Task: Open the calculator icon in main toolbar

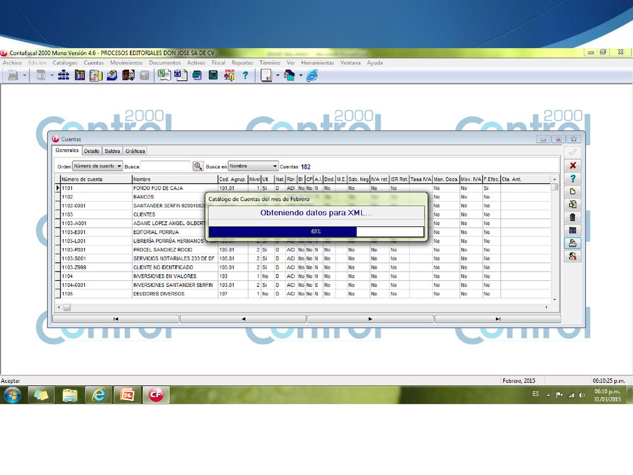Action: point(213,75)
